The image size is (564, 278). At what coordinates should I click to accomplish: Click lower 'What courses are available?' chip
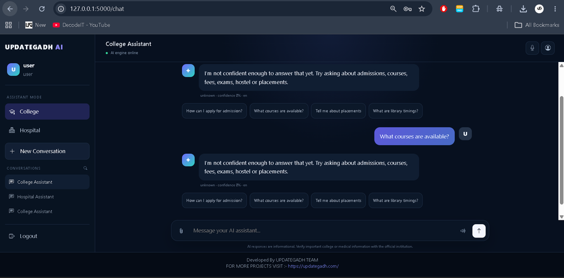click(x=279, y=201)
